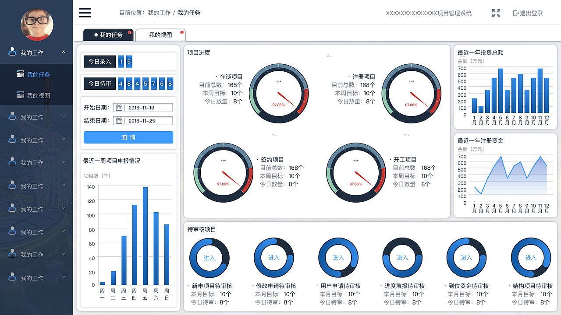Click the 待审核项目 heading text

pyautogui.click(x=202, y=229)
